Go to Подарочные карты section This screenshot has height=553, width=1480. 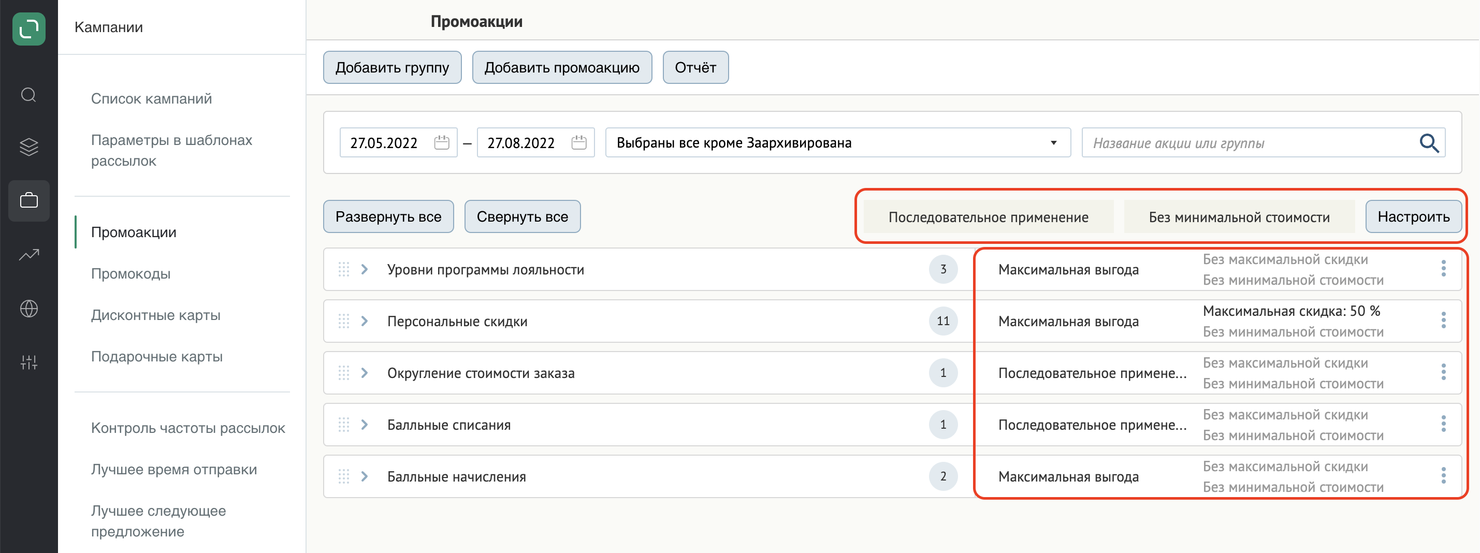[x=157, y=356]
